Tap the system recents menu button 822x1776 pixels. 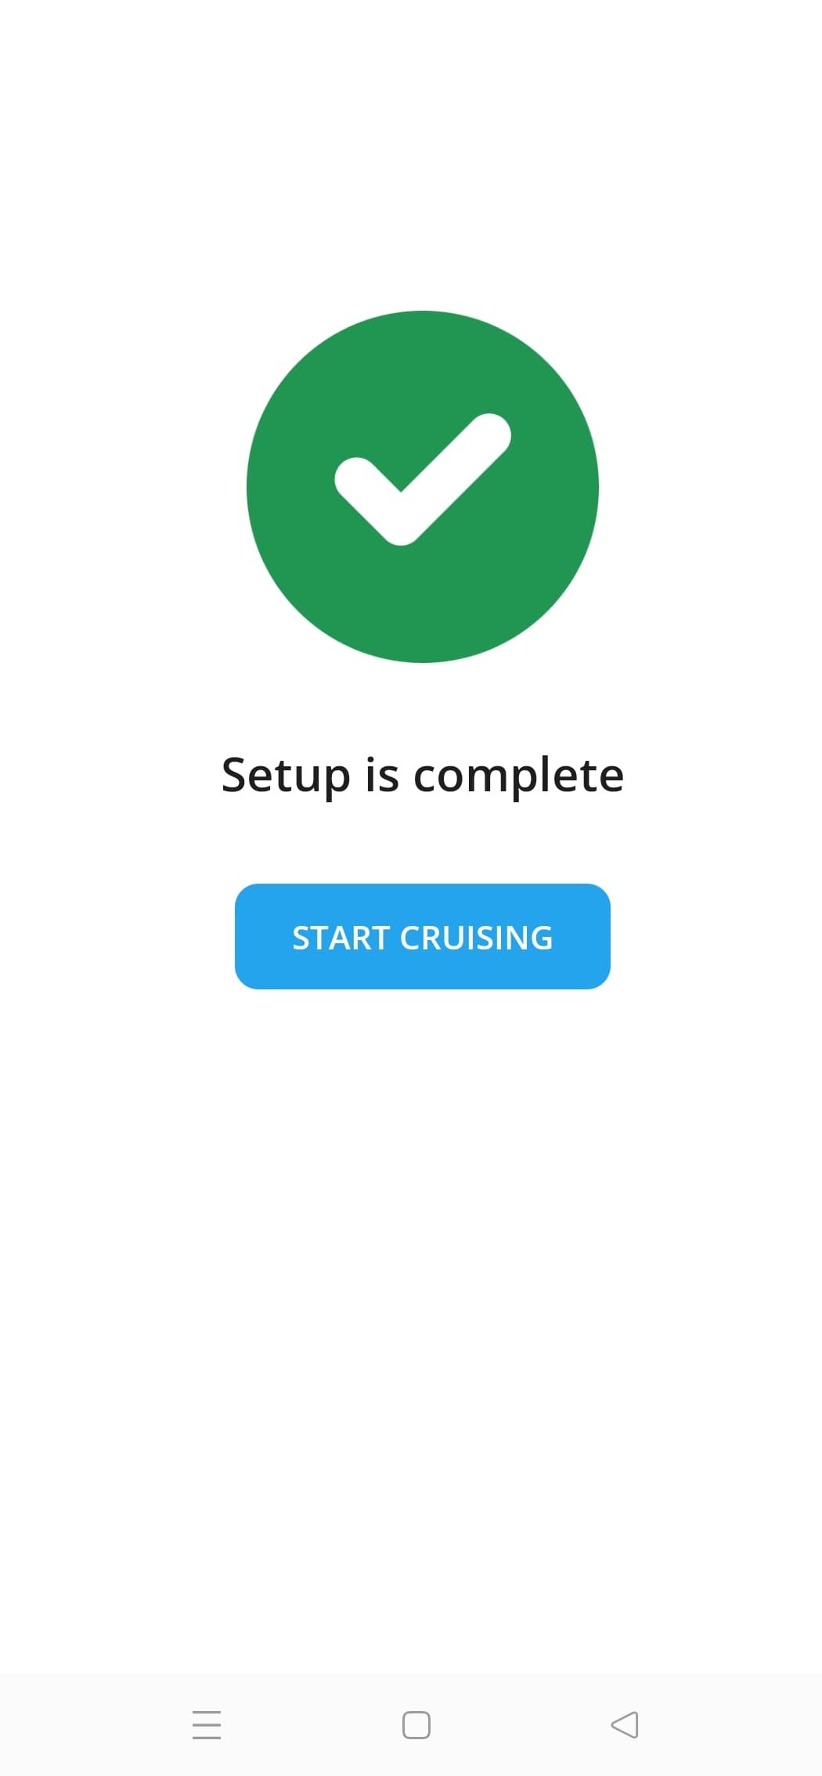pos(207,1724)
